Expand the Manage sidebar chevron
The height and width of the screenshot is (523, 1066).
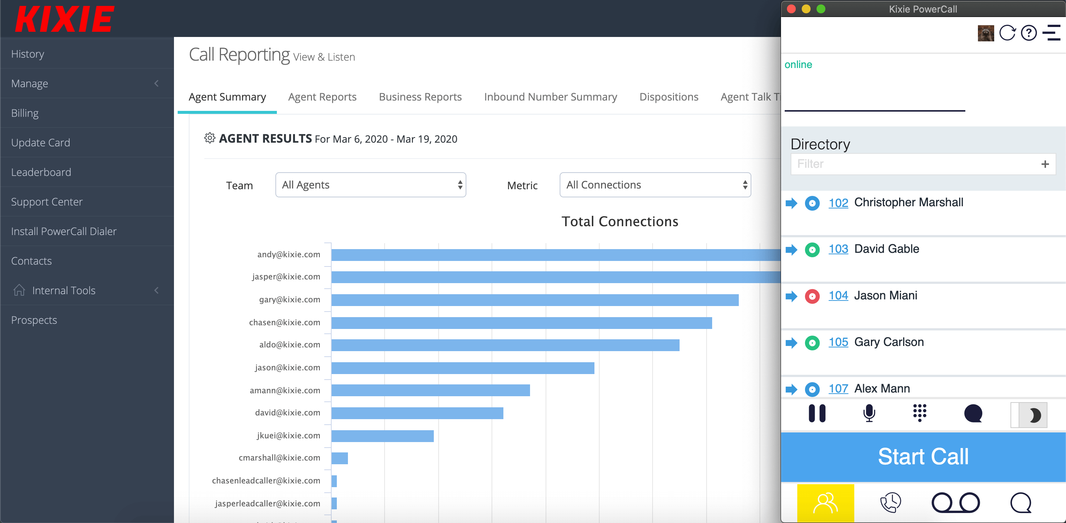coord(157,84)
